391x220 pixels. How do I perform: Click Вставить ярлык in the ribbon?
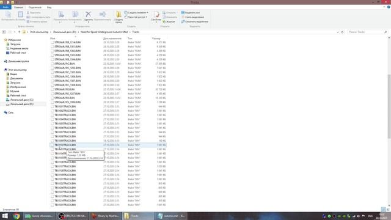(x=37, y=21)
